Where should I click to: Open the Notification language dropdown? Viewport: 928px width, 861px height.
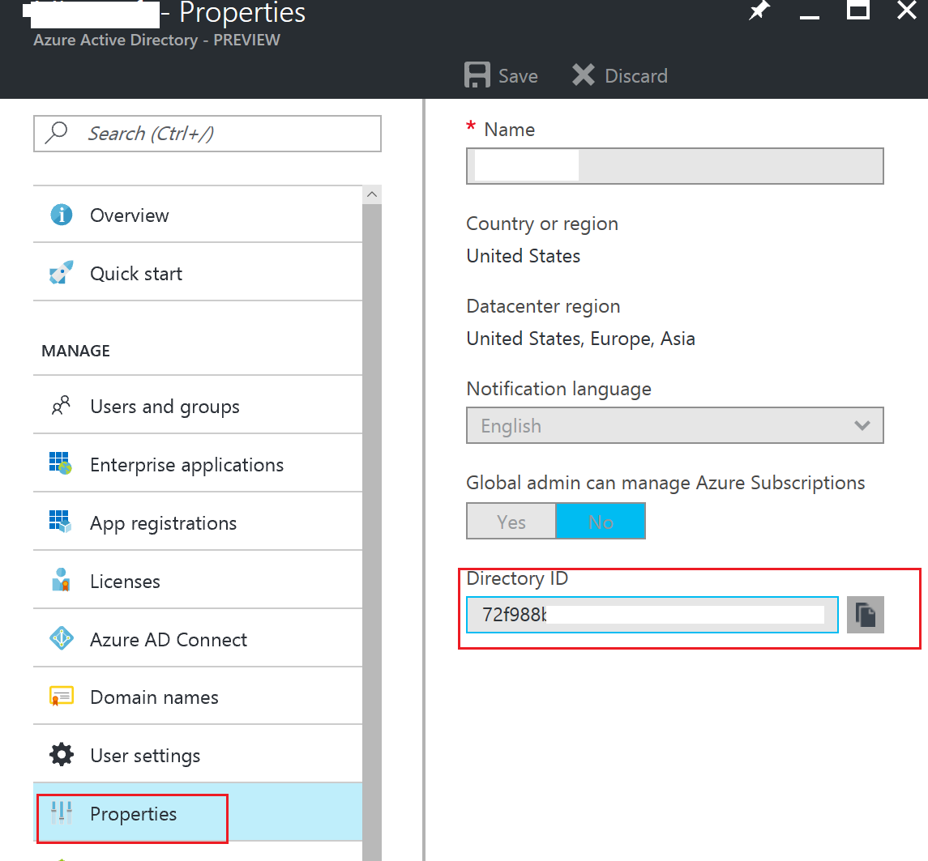point(861,425)
